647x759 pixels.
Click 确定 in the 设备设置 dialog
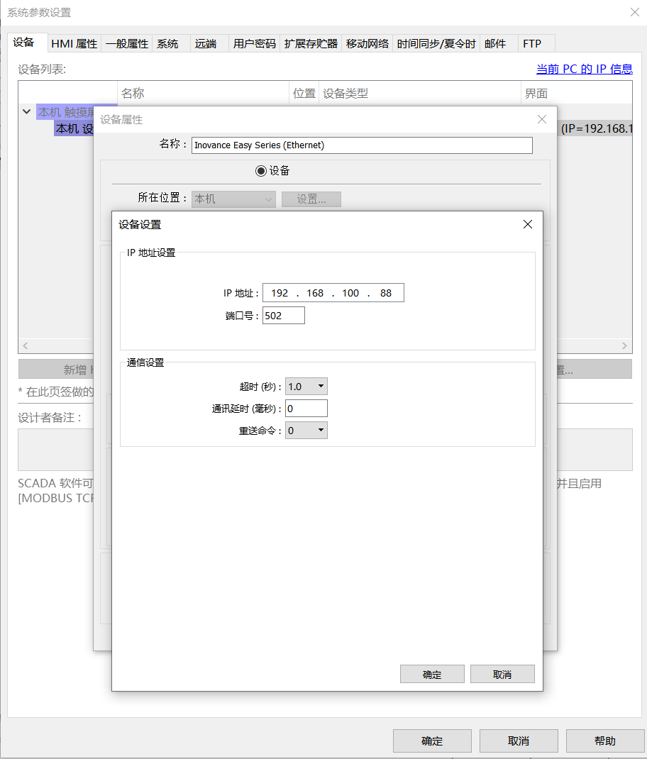[x=432, y=675]
